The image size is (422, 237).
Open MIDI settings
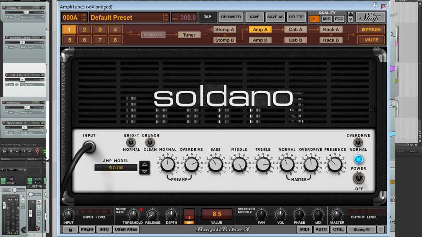[304, 229]
